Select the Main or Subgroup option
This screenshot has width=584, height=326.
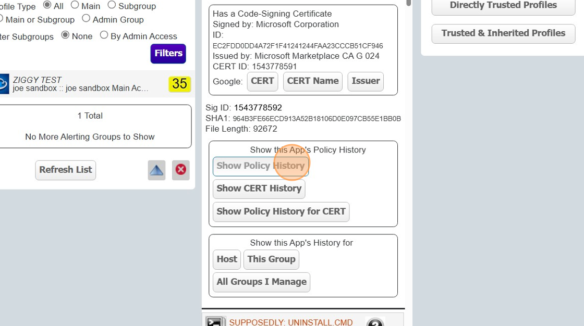tap(2, 19)
